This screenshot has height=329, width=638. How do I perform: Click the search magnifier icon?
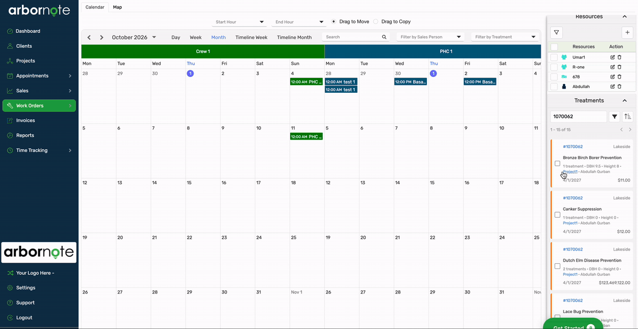click(x=384, y=37)
